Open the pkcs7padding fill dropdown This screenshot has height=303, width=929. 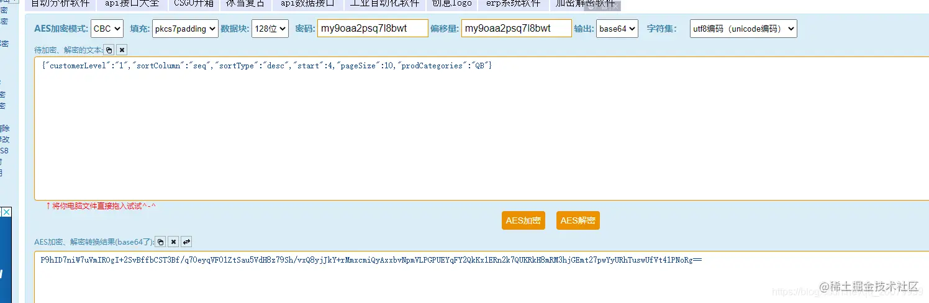coord(185,29)
